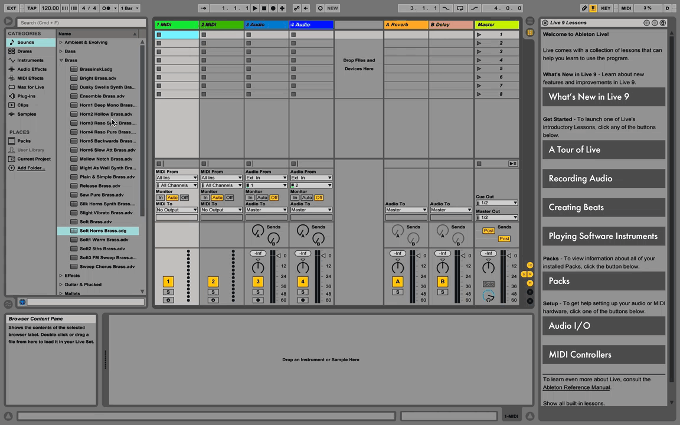680x425 pixels.
Task: Click Add Folder link
Action: point(31,168)
